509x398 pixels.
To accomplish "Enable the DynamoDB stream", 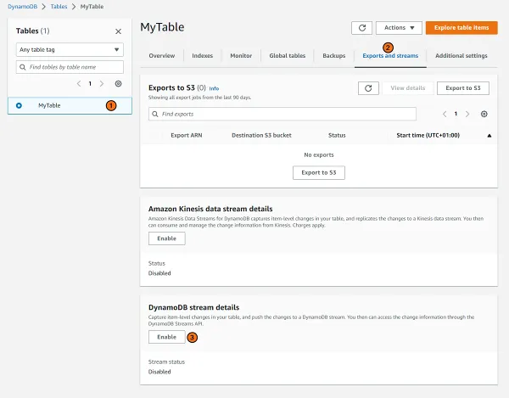I will click(x=167, y=337).
